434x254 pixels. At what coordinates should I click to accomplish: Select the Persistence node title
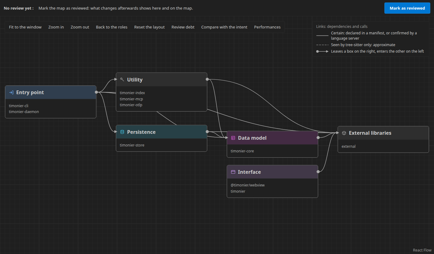[141, 132]
